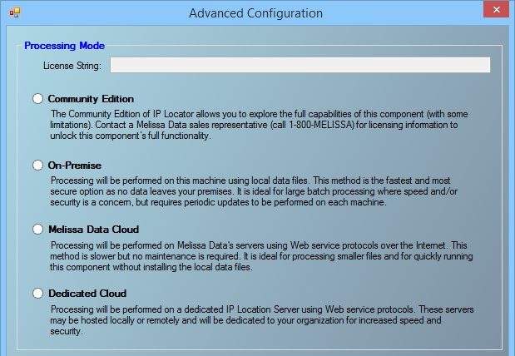The width and height of the screenshot is (515, 356).
Task: Click the bold Community Edition label
Action: (x=91, y=99)
